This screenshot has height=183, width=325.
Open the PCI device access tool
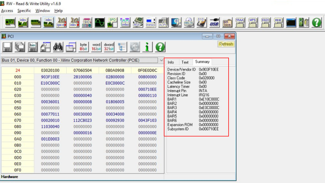pos(10,22)
